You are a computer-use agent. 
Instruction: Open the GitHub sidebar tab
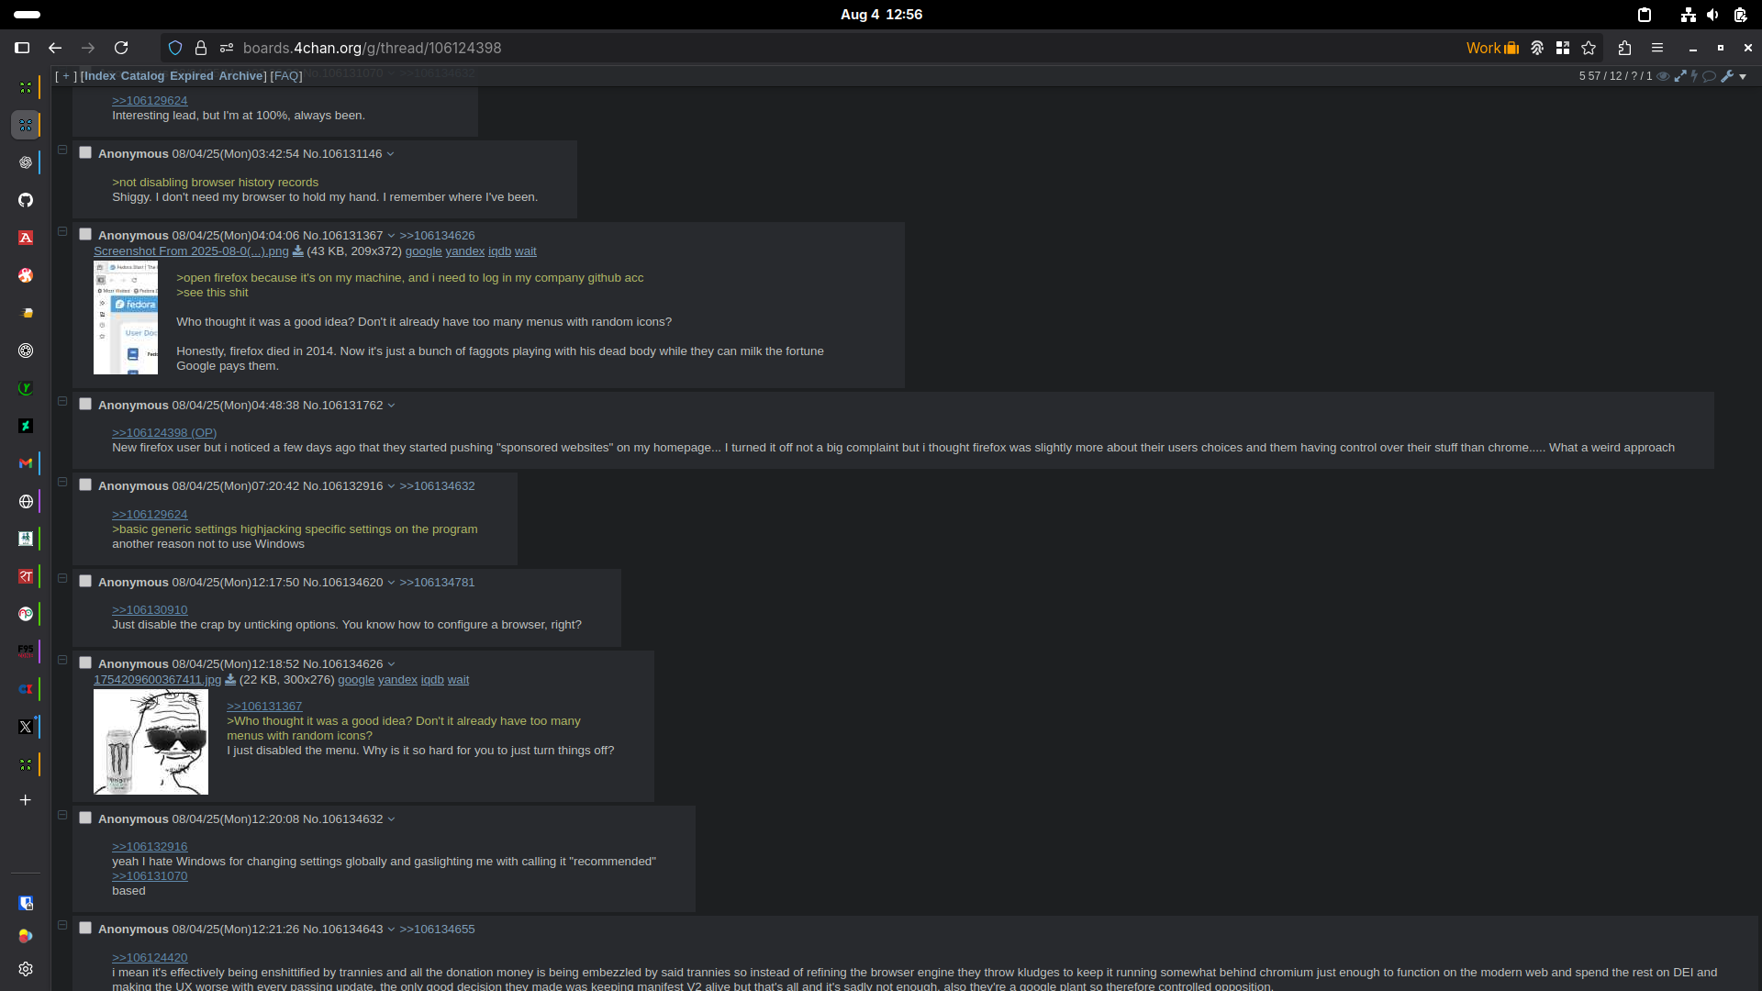[26, 200]
